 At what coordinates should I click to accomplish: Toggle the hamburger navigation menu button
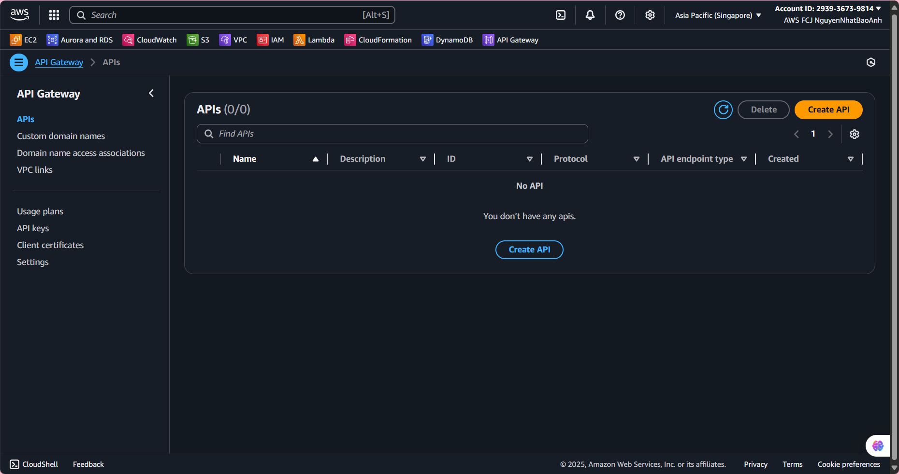click(19, 62)
